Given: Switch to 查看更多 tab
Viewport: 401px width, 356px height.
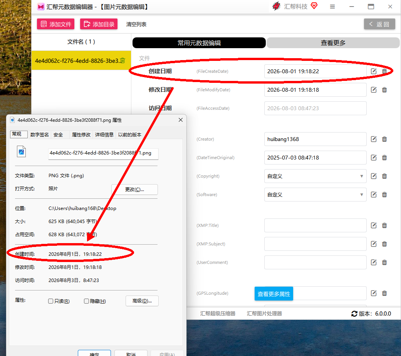Looking at the screenshot, I should pyautogui.click(x=333, y=43).
